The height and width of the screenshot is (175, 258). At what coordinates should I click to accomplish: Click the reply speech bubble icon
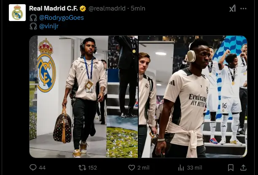(x=33, y=167)
